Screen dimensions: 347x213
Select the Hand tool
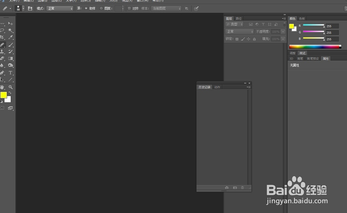click(x=2, y=87)
